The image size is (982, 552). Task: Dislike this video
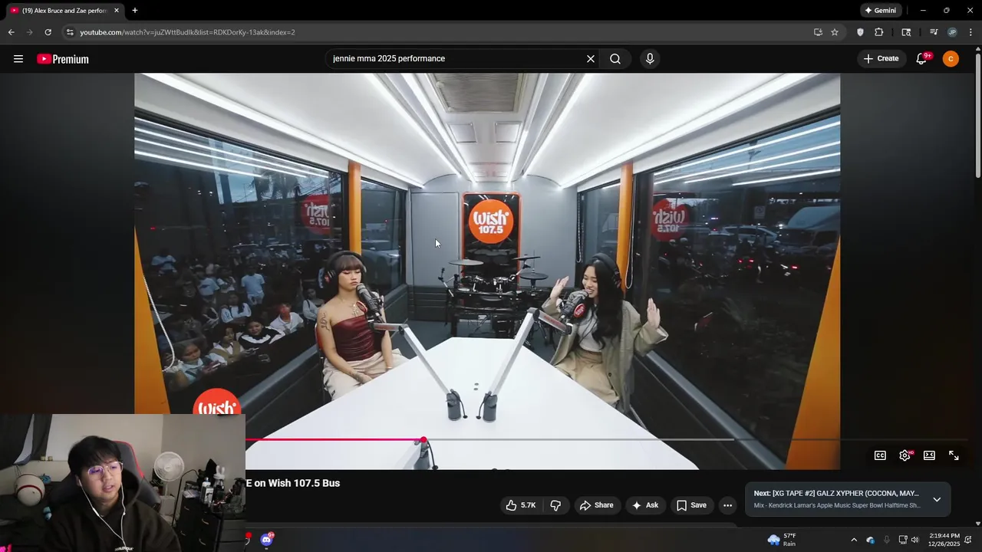[x=556, y=505]
